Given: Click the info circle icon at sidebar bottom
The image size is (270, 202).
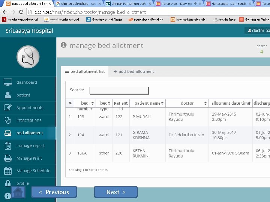Looking at the screenshot, I should (x=7, y=196).
